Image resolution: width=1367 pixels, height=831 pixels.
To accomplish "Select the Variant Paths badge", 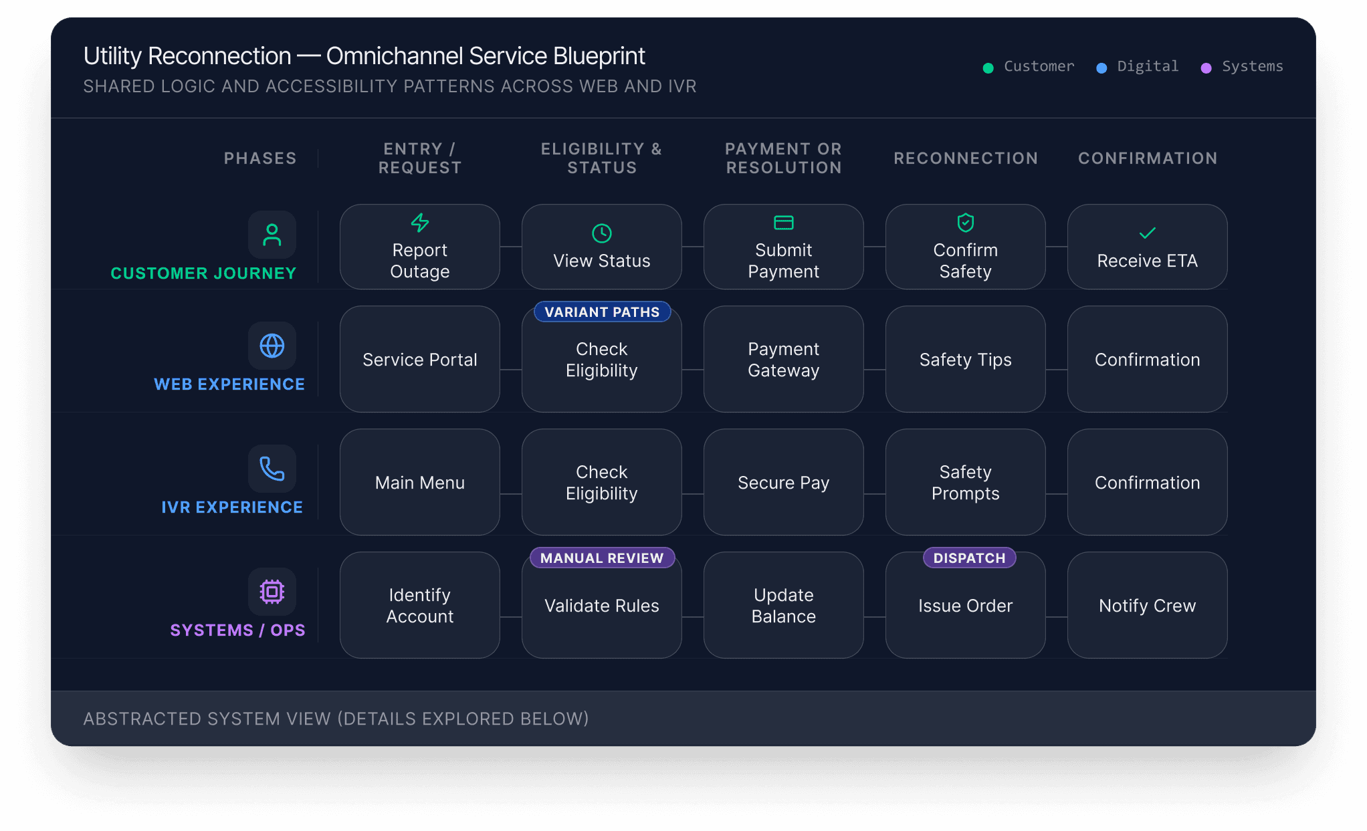I will (x=601, y=312).
